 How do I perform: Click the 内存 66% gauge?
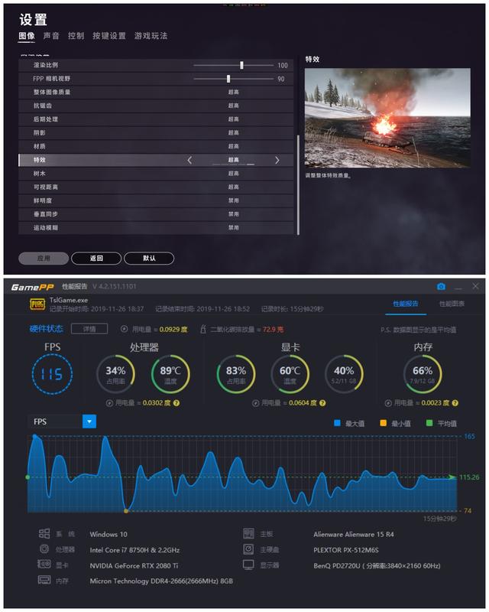[x=423, y=374]
